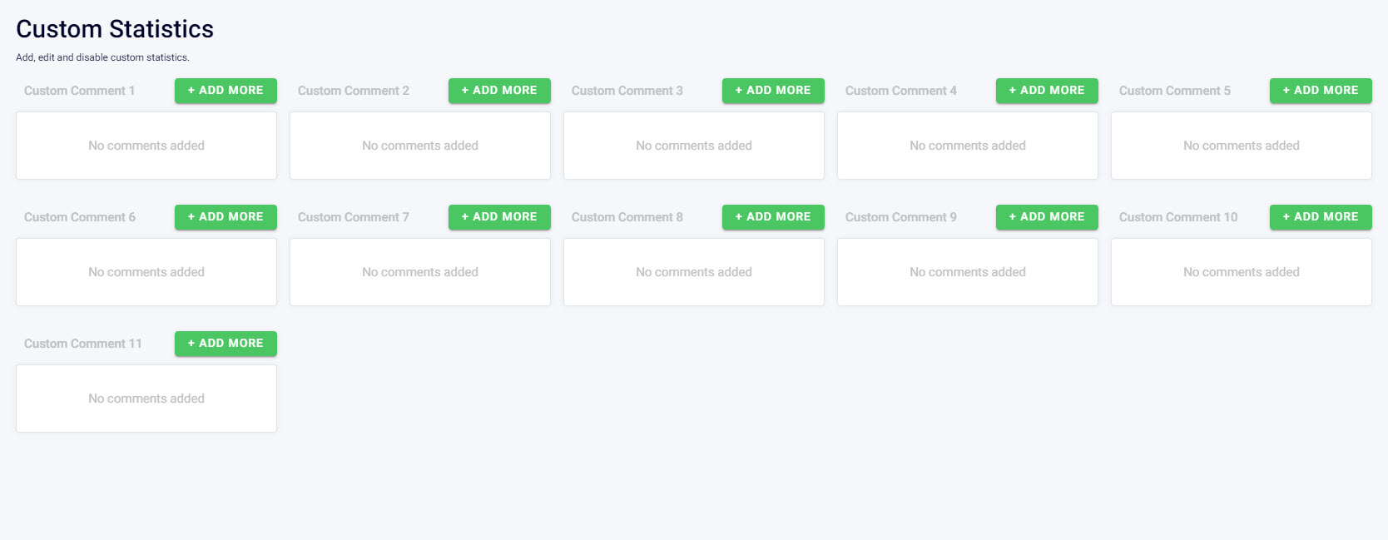
Task: Click + ADD MORE for Custom Comment 3
Action: click(772, 91)
